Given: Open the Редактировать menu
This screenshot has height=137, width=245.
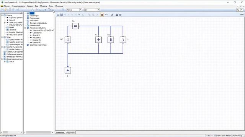Looking at the screenshot, I should (18, 6).
